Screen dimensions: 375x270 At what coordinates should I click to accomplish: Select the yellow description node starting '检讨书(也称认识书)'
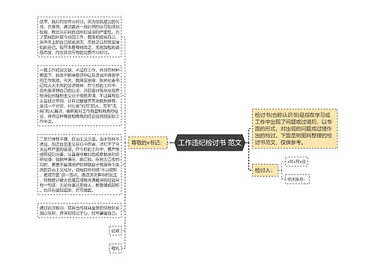pyautogui.click(x=295, y=128)
